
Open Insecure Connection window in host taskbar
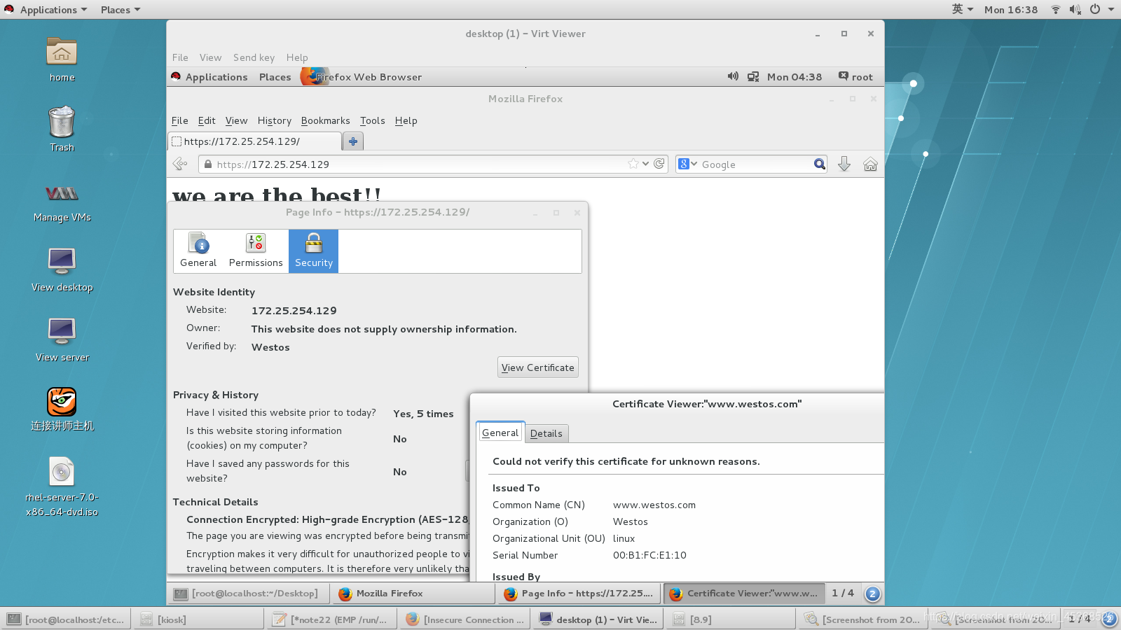pyautogui.click(x=465, y=619)
